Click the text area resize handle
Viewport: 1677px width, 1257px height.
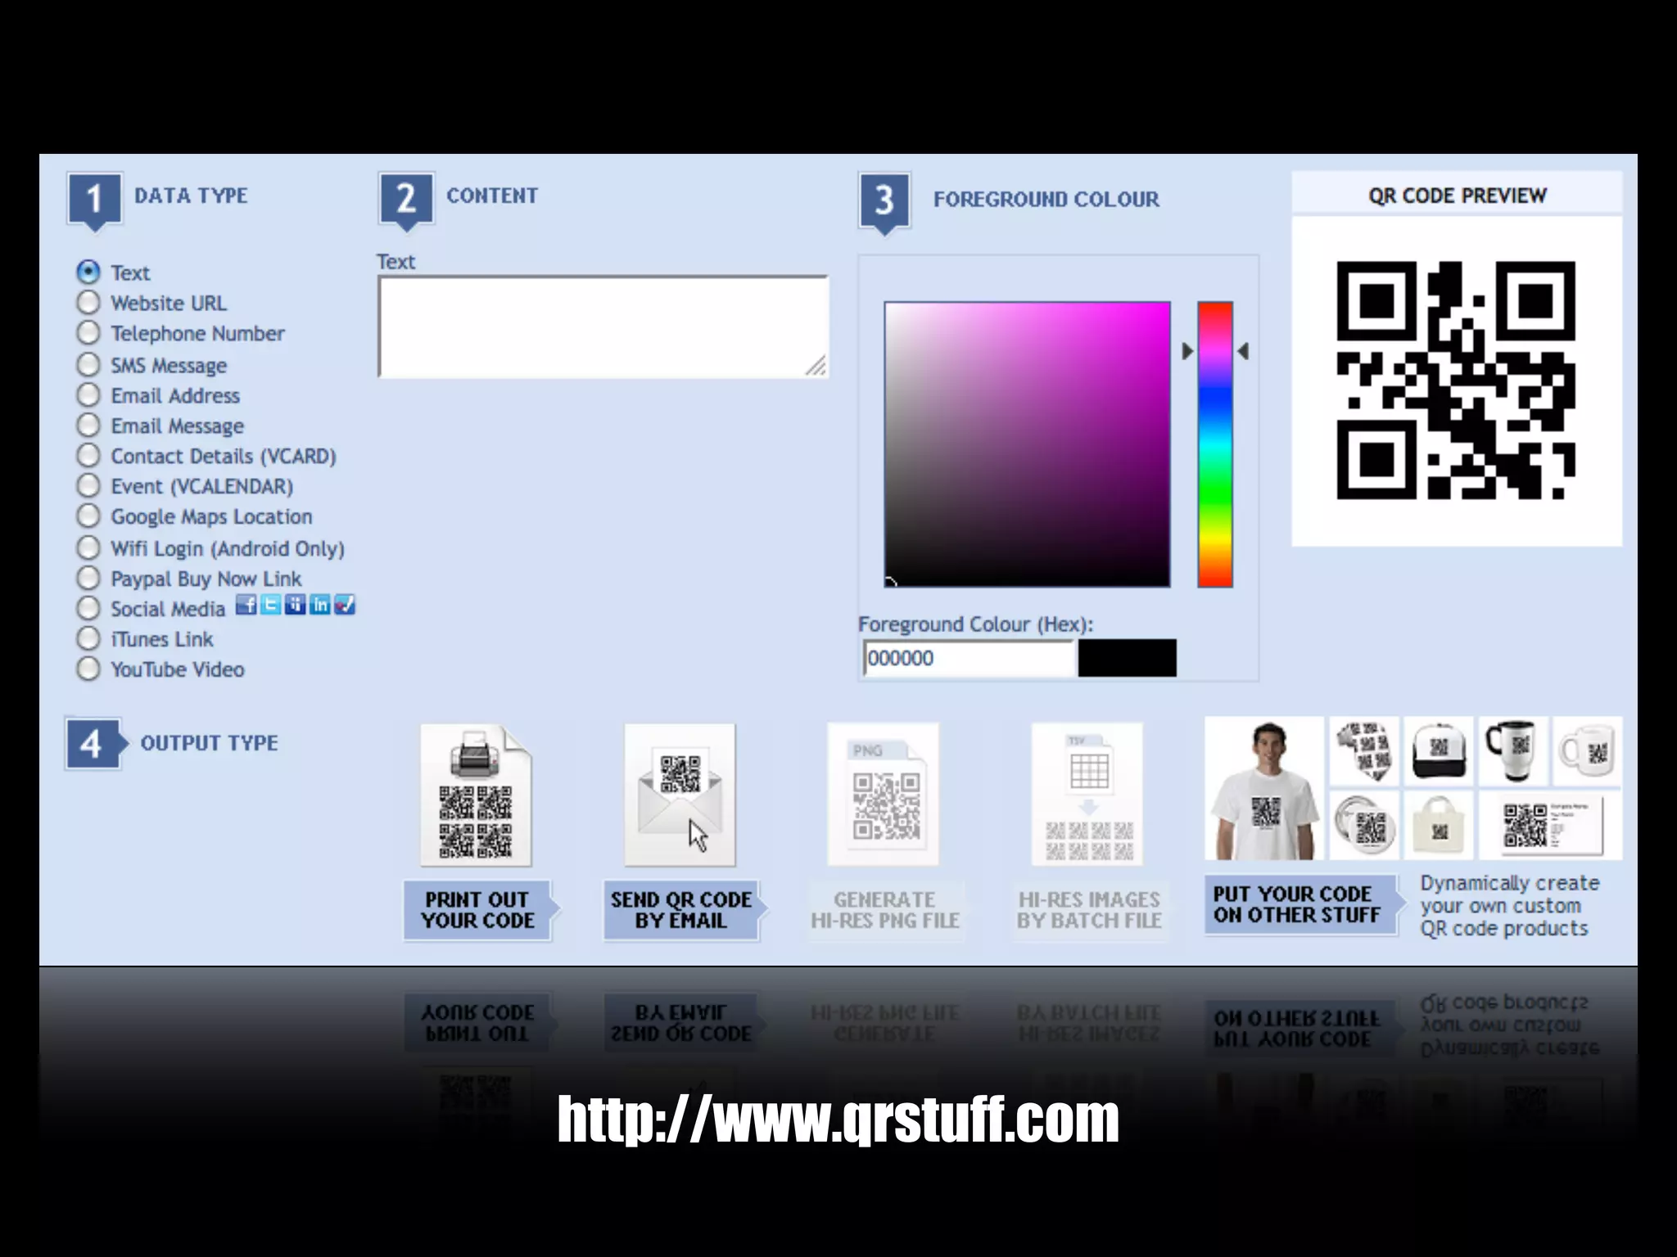click(816, 366)
